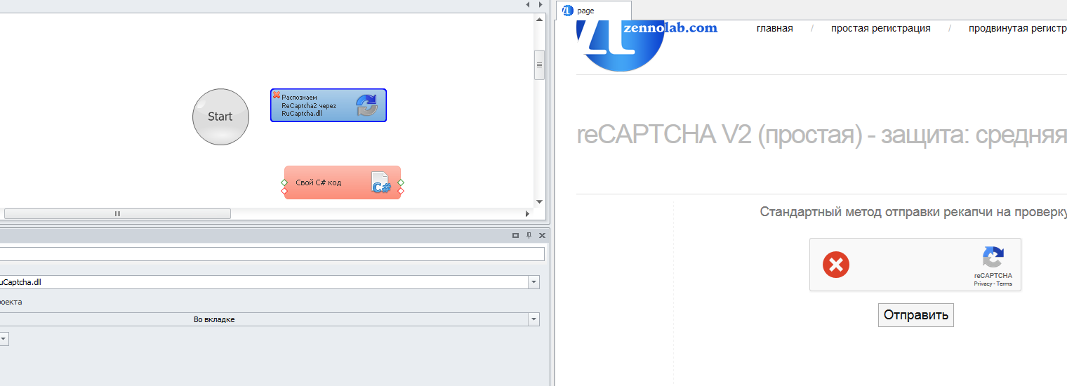
Task: Click the ZennoLab icon on the page tab
Action: pos(568,11)
